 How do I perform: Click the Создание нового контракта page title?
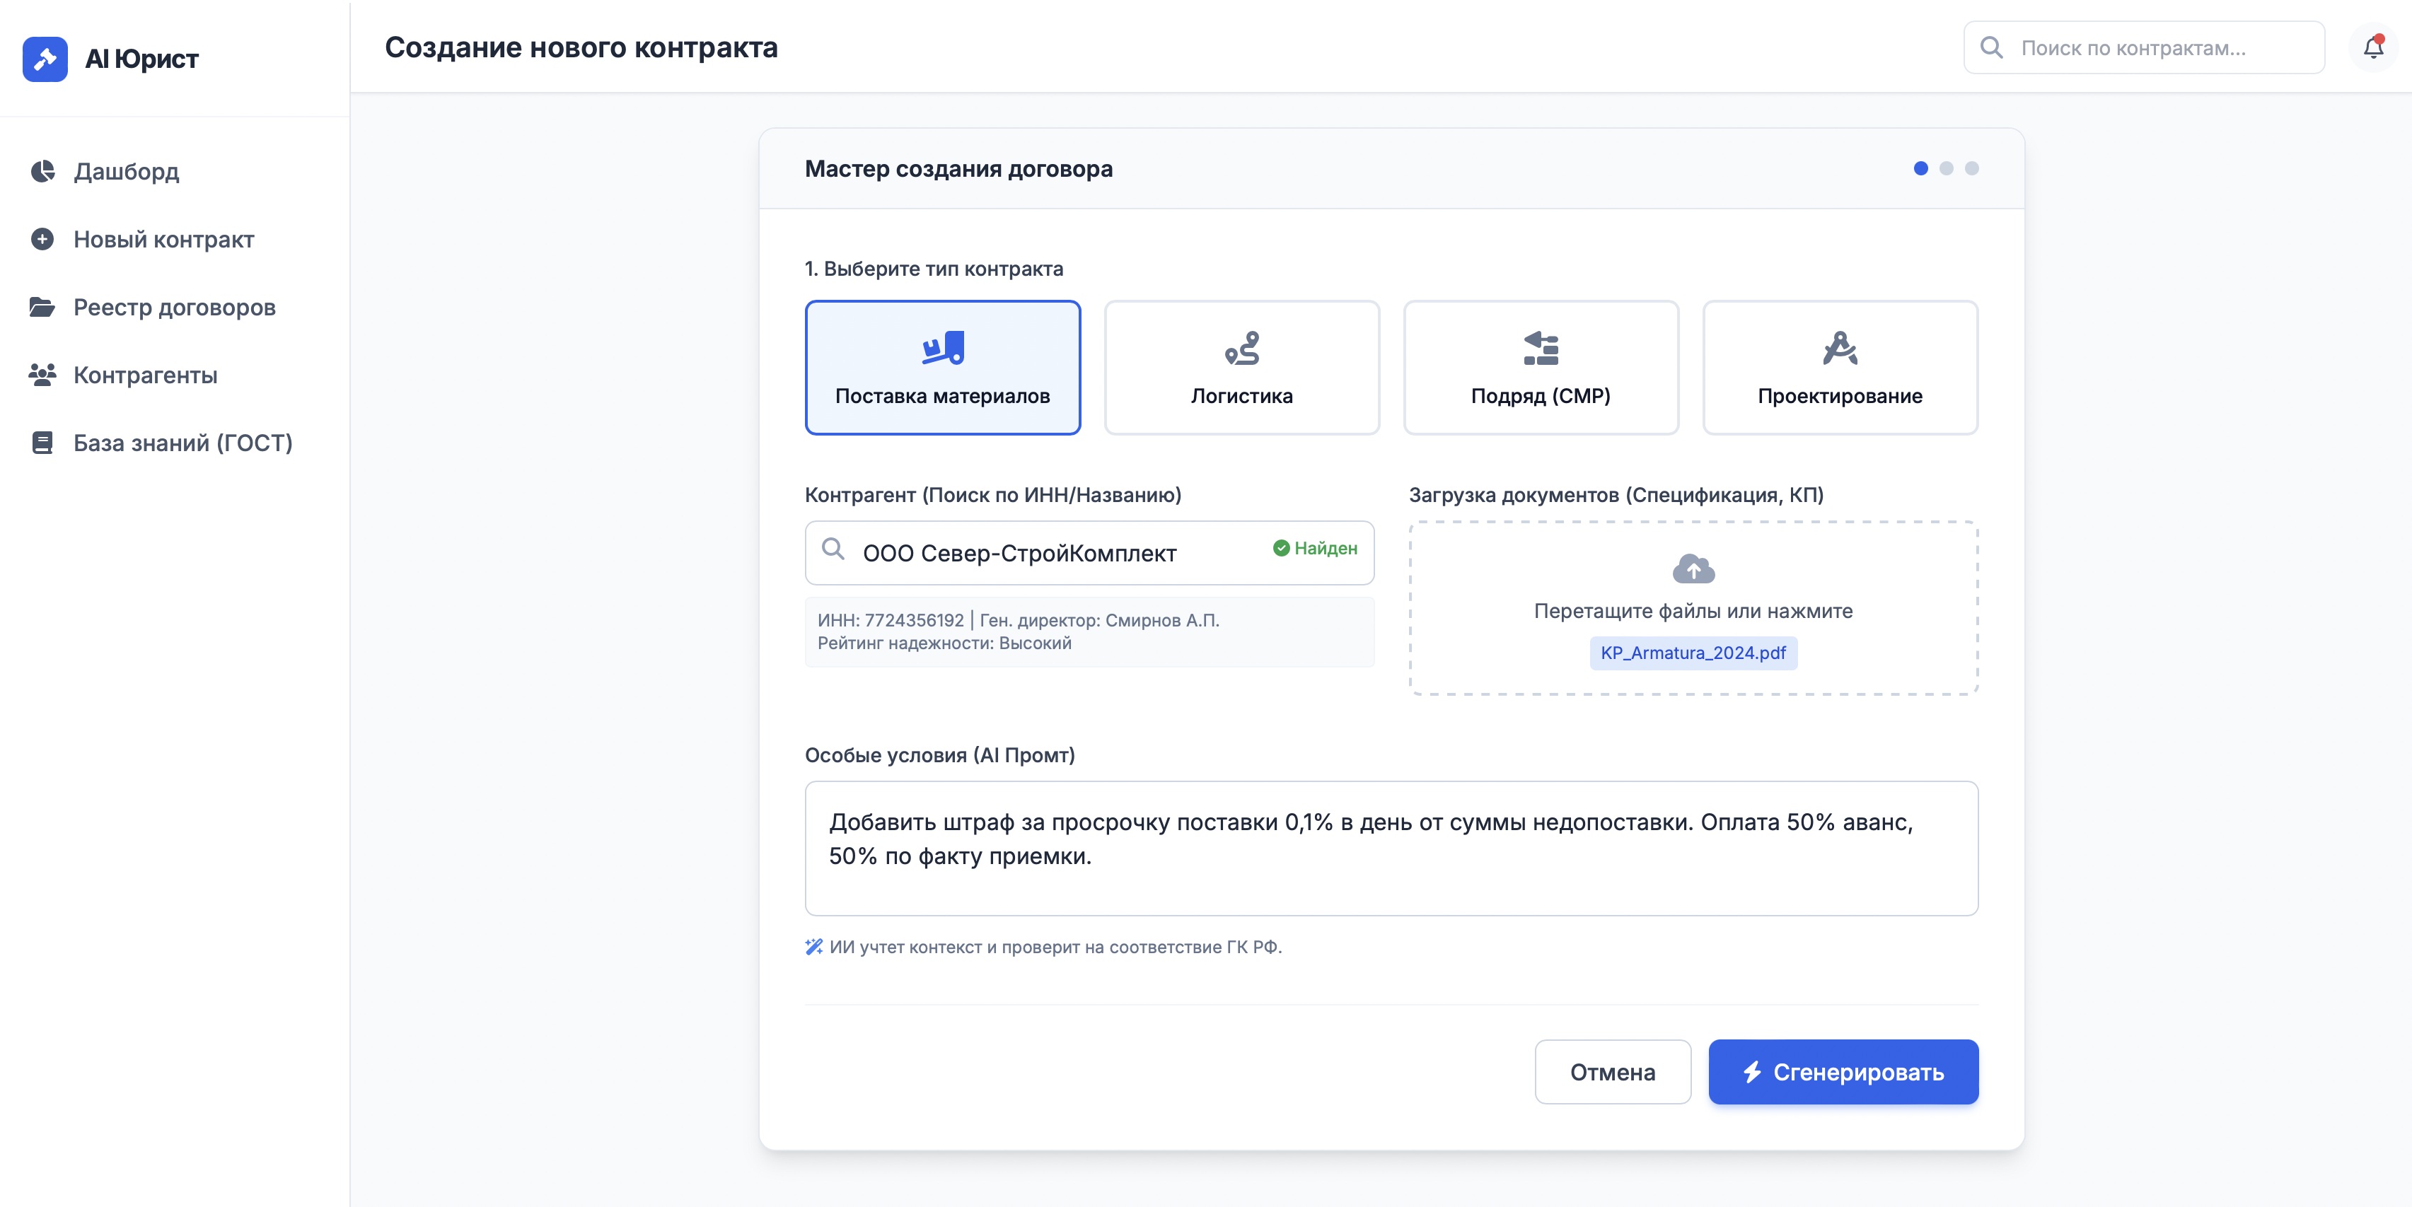(x=581, y=47)
